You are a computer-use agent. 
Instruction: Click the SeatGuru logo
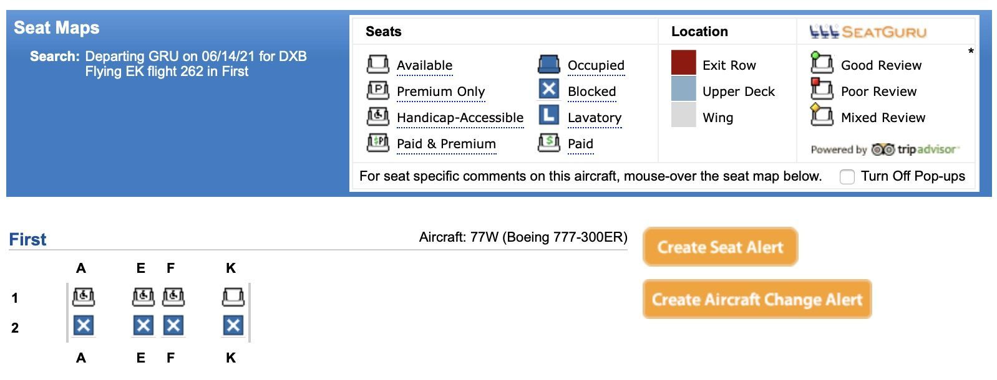(x=868, y=32)
